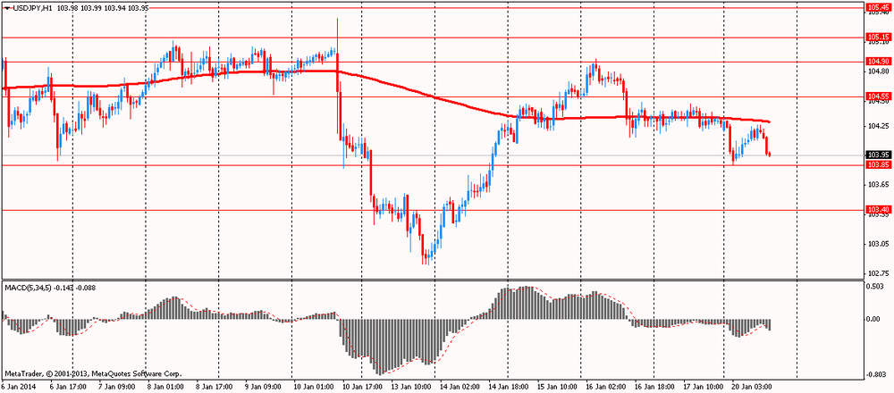Click the 104.25 value on the price axis
Screen dimensions: 894x393
point(879,126)
